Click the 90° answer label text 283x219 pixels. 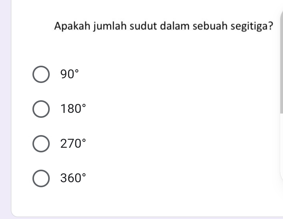pos(69,74)
